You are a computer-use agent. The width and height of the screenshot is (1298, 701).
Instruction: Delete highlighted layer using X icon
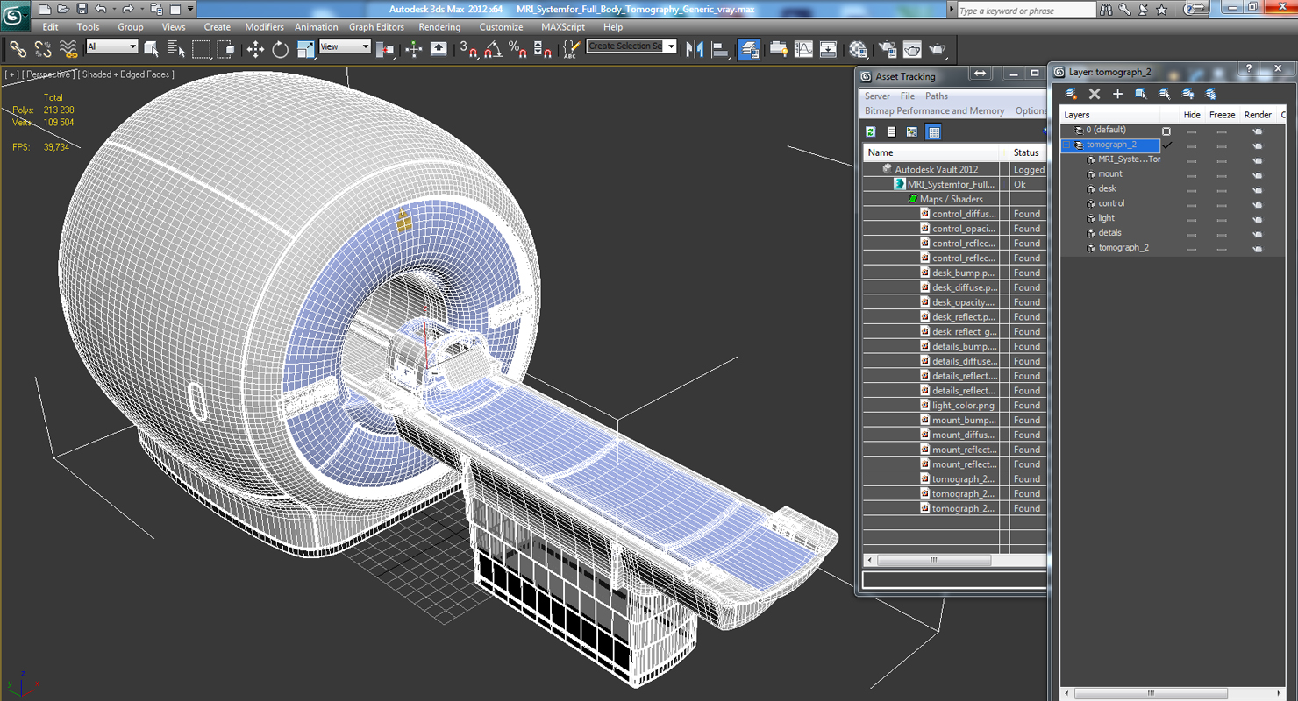click(x=1095, y=94)
